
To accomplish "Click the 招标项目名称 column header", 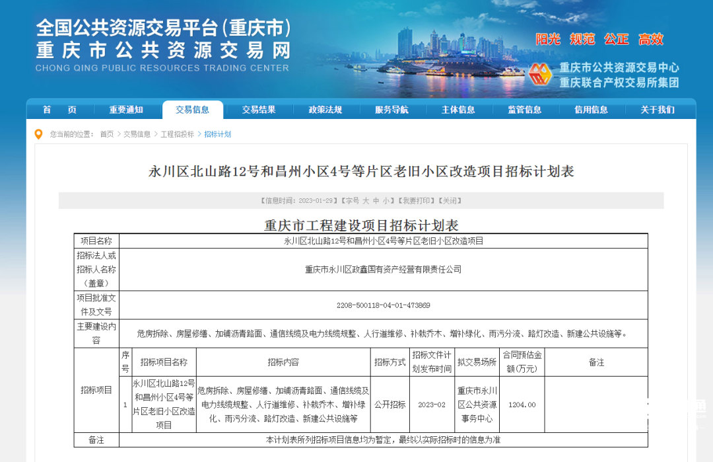I will 164,362.
